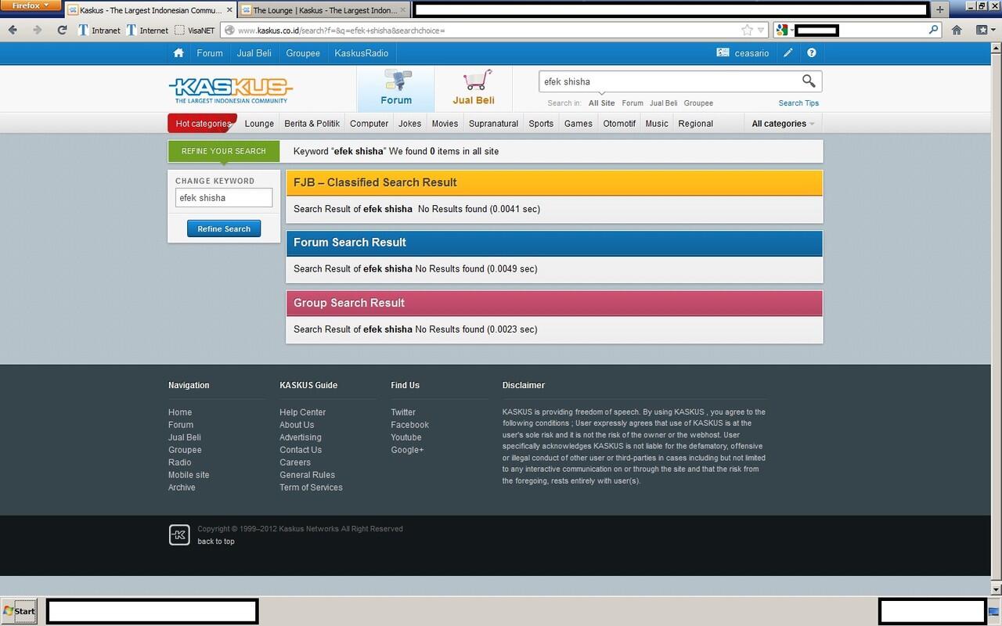Open new tab with plus button

pos(939,9)
